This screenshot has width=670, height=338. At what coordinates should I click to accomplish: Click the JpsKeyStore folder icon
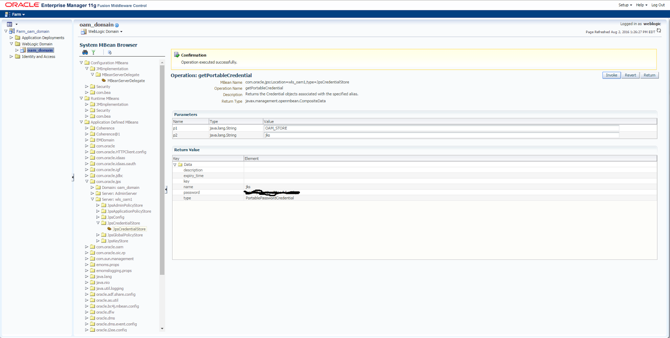[x=104, y=241]
